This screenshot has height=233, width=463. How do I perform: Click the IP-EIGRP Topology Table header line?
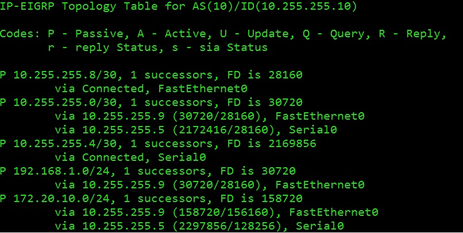pyautogui.click(x=178, y=6)
